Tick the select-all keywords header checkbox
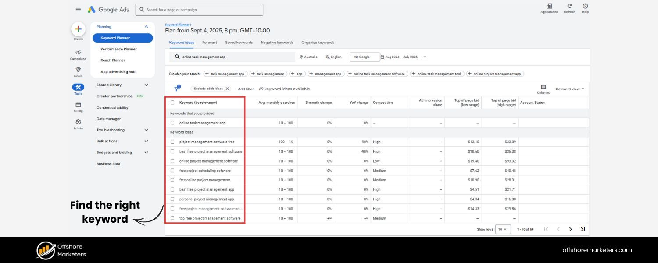This screenshot has width=658, height=263. (172, 102)
